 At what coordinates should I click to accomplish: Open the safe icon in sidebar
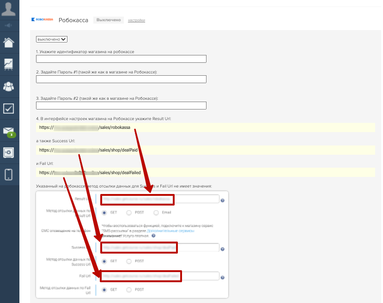(9, 152)
